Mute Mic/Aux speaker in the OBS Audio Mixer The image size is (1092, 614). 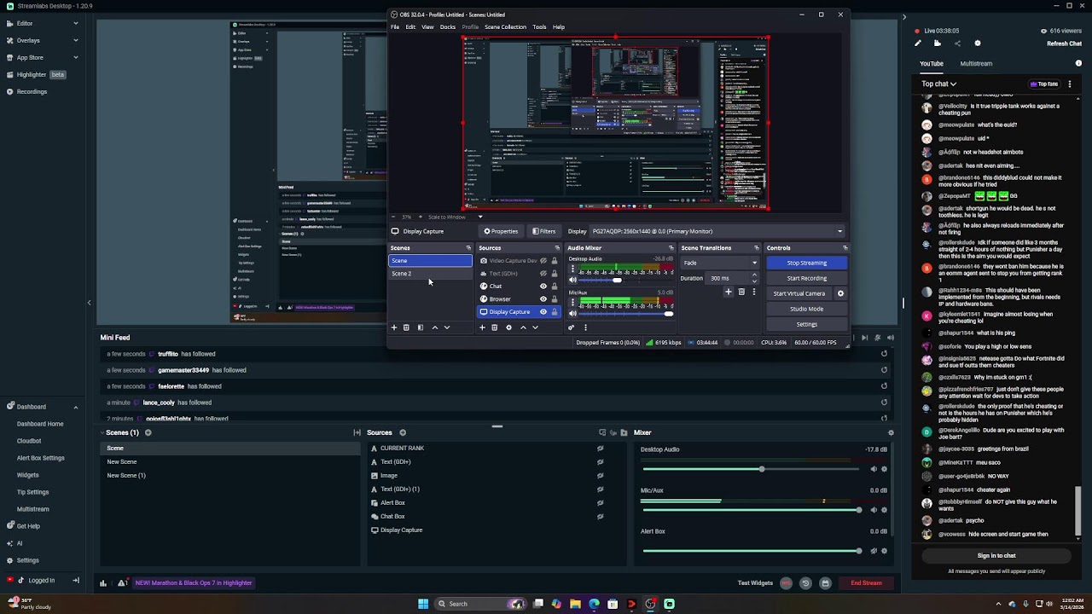point(572,314)
